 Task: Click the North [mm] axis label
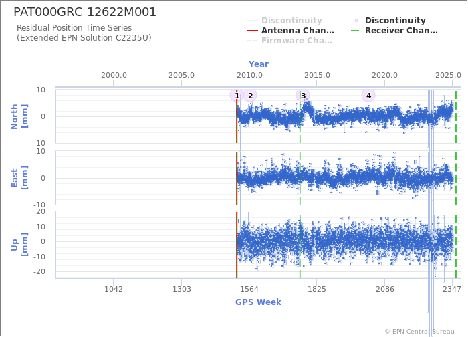coord(19,116)
